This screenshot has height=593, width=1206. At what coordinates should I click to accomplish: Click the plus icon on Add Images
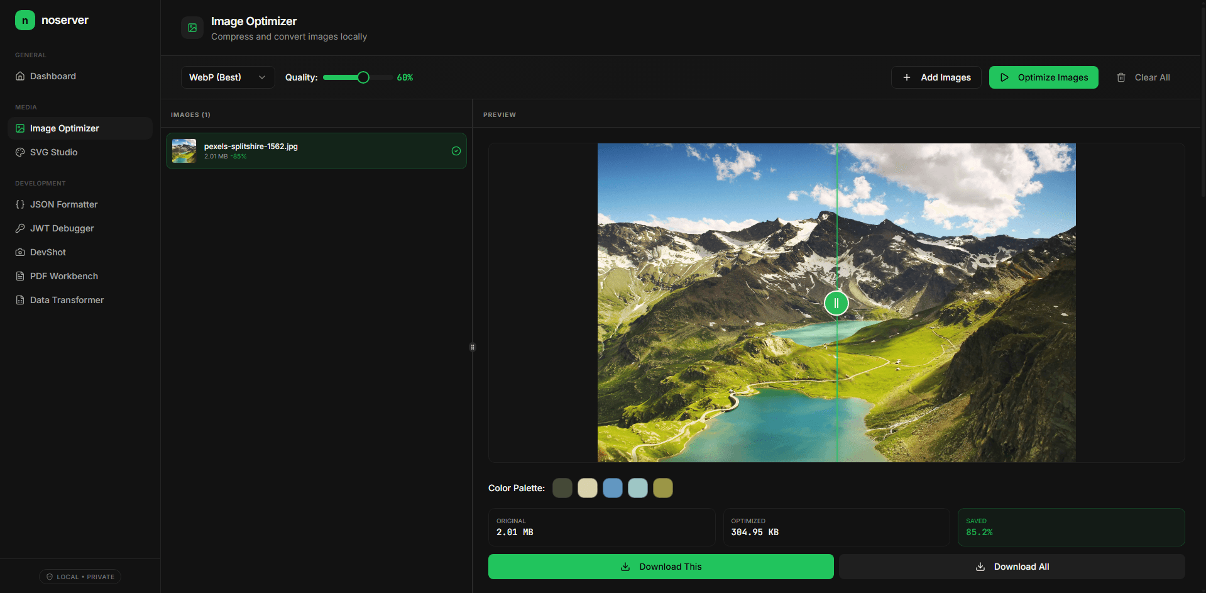[907, 77]
